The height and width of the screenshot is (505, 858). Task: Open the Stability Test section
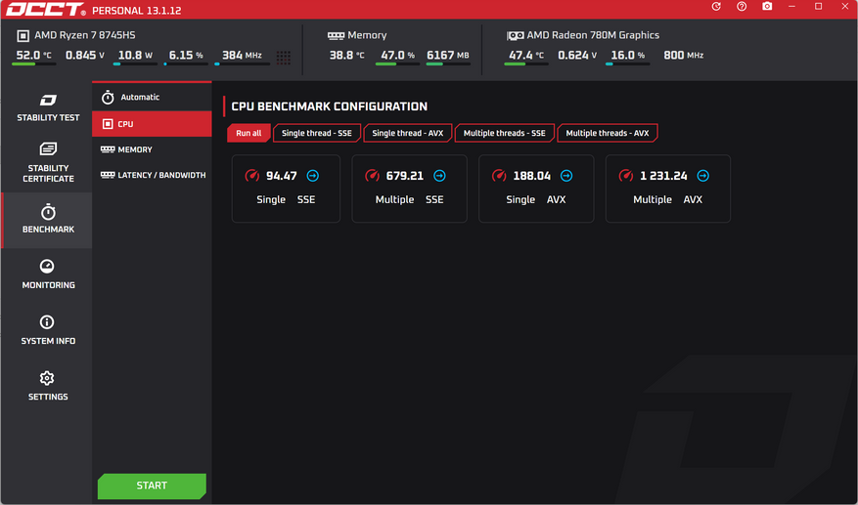pos(48,108)
